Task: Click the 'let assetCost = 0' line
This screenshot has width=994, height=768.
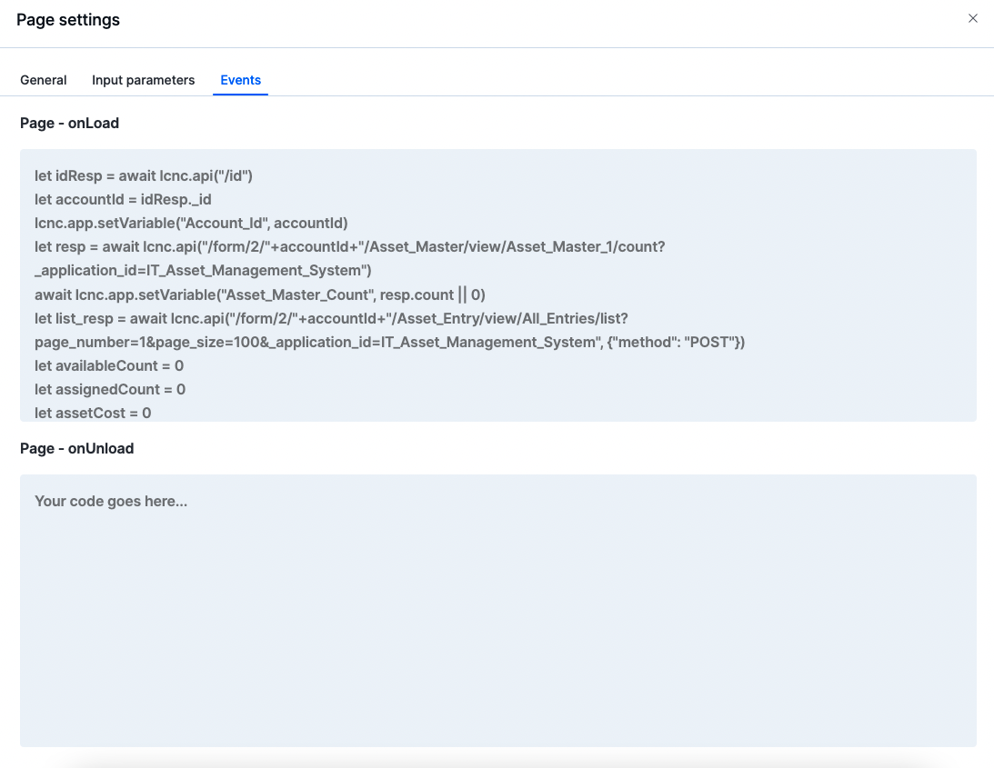Action: 93,413
